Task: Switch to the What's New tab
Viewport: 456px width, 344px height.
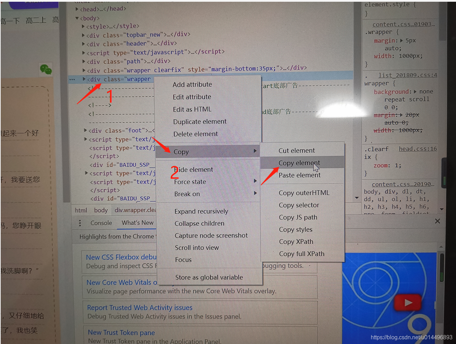Action: (x=137, y=223)
